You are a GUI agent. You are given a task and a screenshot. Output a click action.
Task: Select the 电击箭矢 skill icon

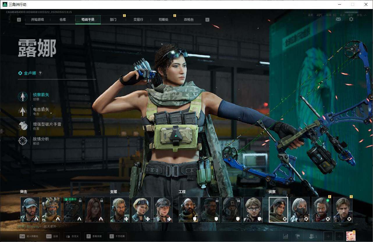pyautogui.click(x=23, y=111)
